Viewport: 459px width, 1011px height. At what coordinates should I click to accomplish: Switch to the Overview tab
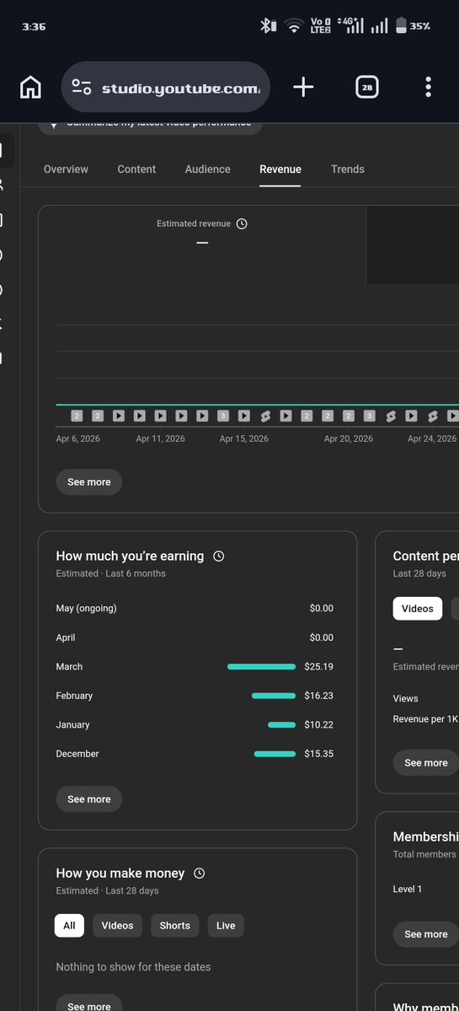(x=66, y=169)
